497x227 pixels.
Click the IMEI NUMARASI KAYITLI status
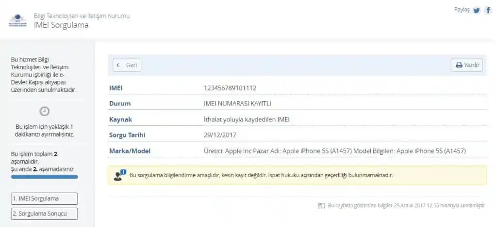pyautogui.click(x=237, y=104)
